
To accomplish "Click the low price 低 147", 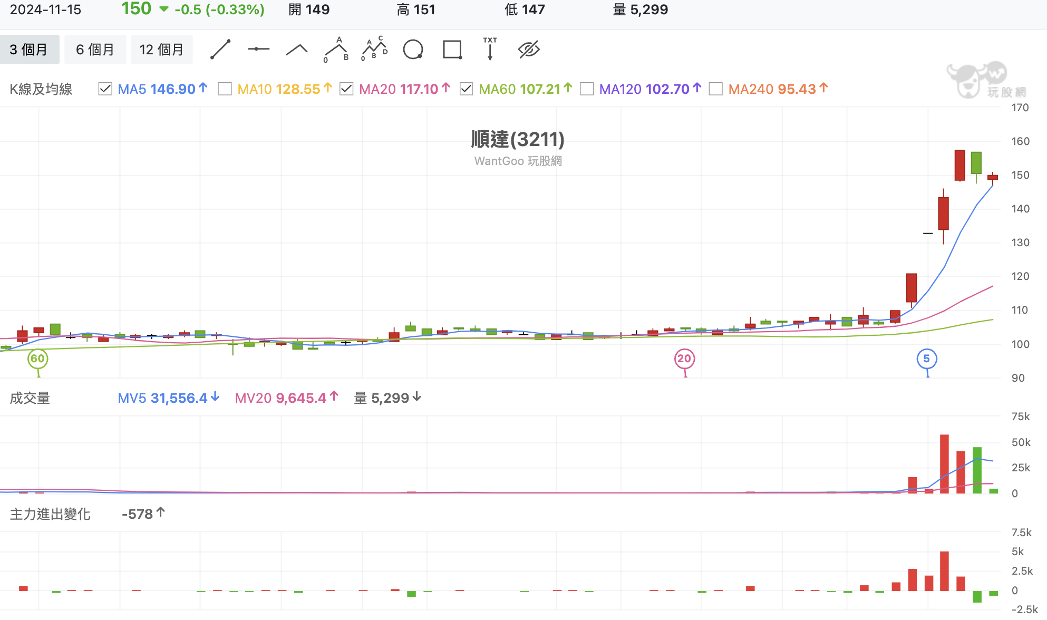I will 525,9.
